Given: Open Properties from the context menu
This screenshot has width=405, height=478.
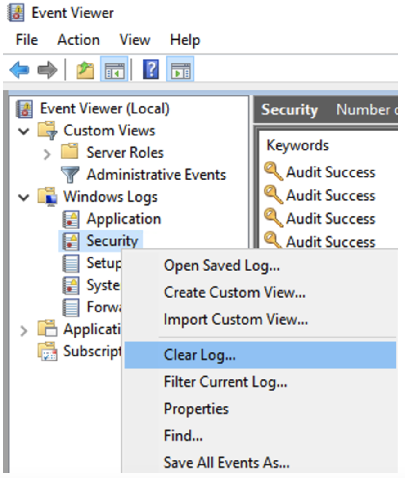Looking at the screenshot, I should 260,409.
